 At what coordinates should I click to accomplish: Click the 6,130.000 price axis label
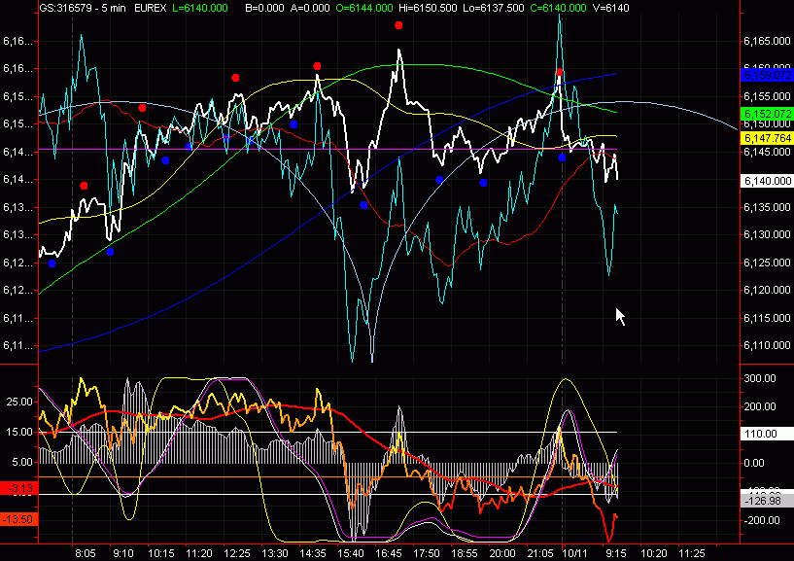coord(767,234)
